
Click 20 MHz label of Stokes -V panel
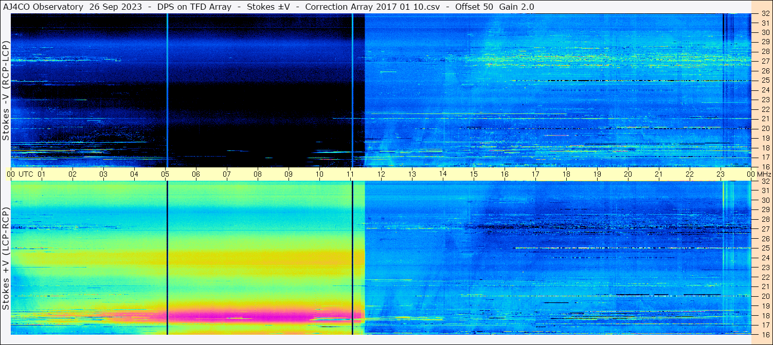click(765, 128)
